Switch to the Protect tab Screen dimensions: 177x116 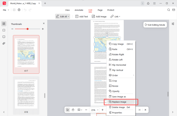pyautogui.click(x=111, y=10)
